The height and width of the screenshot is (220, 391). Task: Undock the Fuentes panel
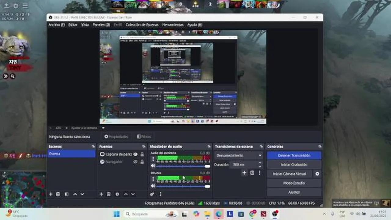point(144,147)
